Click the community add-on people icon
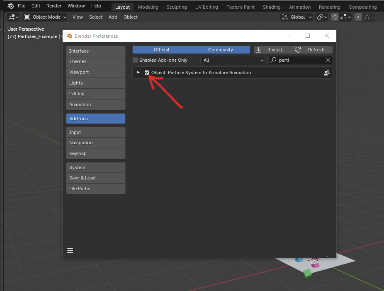Image resolution: width=384 pixels, height=291 pixels. 327,73
